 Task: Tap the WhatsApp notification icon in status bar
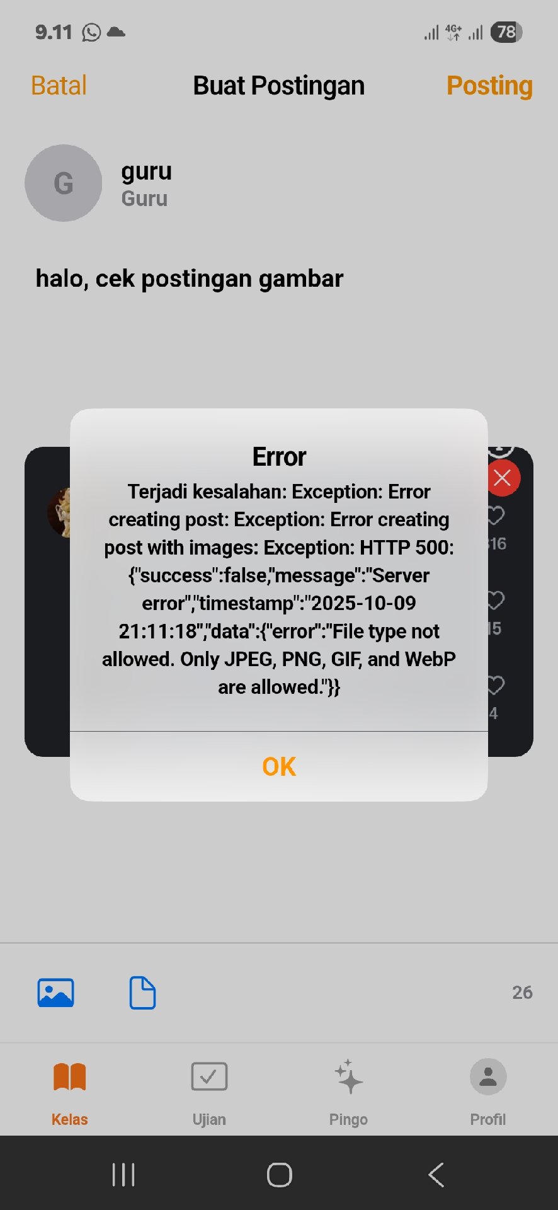[91, 32]
